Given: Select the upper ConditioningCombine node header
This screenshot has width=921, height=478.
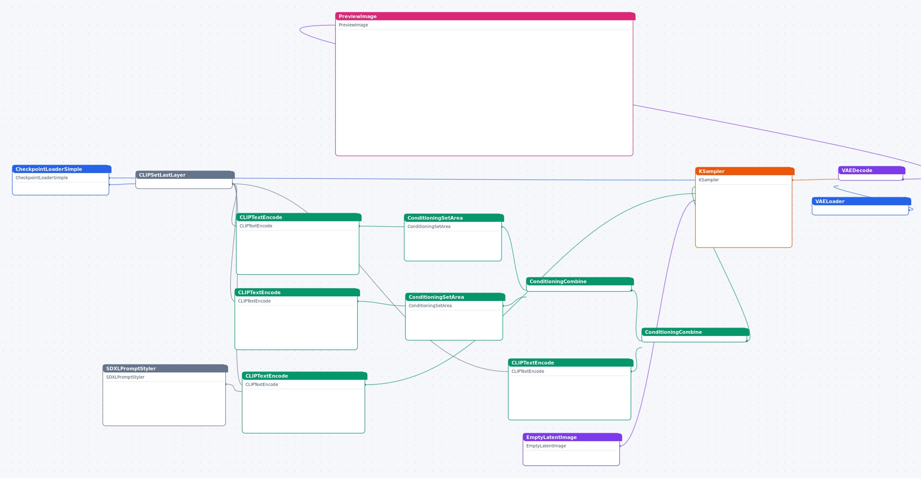Looking at the screenshot, I should pyautogui.click(x=580, y=281).
